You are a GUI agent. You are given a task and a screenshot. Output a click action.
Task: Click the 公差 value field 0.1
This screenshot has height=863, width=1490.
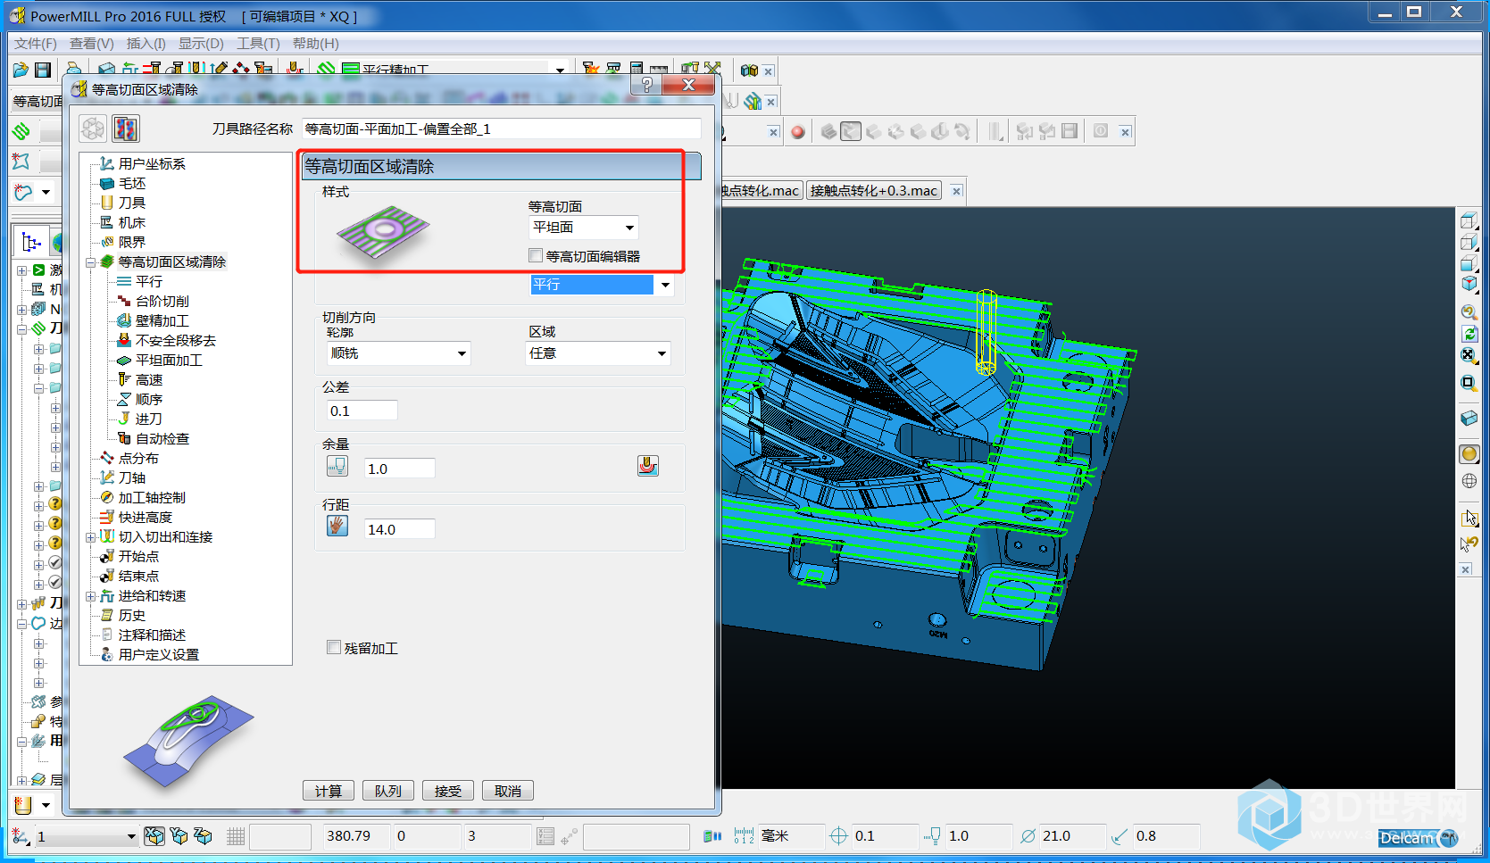coord(362,411)
